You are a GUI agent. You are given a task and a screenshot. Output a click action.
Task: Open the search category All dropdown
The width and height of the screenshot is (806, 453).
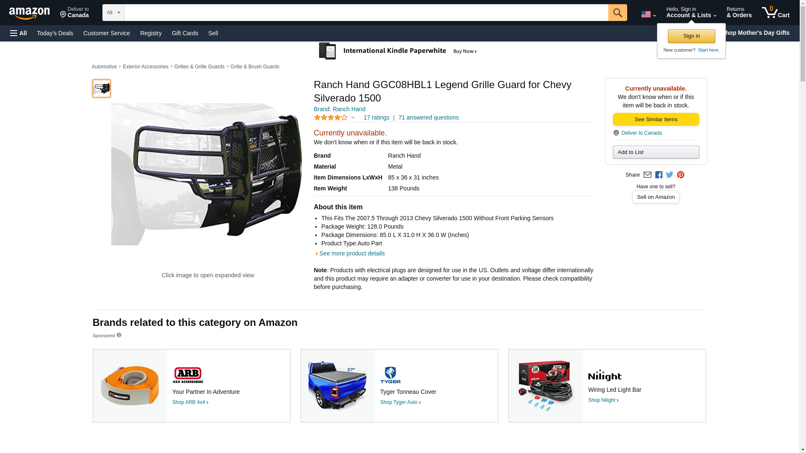click(113, 13)
